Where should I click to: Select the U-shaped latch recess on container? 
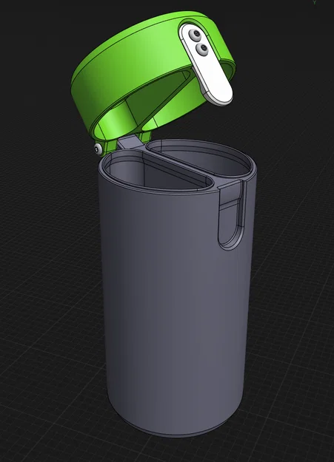pyautogui.click(x=232, y=214)
